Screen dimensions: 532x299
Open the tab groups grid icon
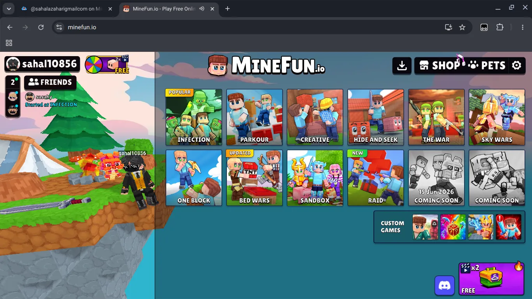point(9,43)
